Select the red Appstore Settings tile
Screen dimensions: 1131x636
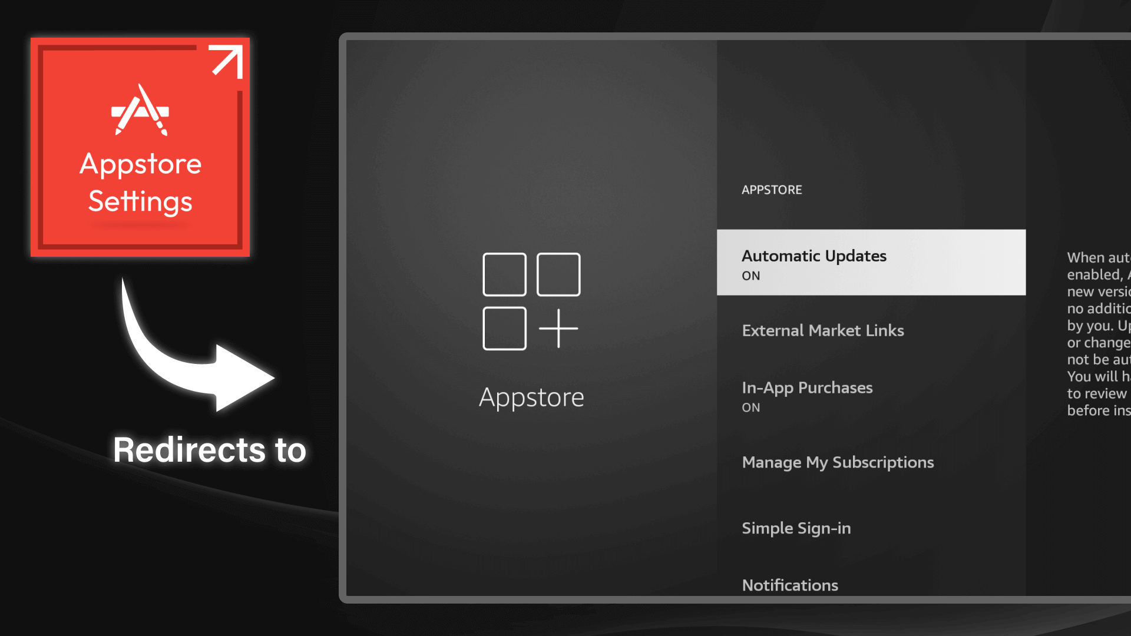[x=140, y=146]
